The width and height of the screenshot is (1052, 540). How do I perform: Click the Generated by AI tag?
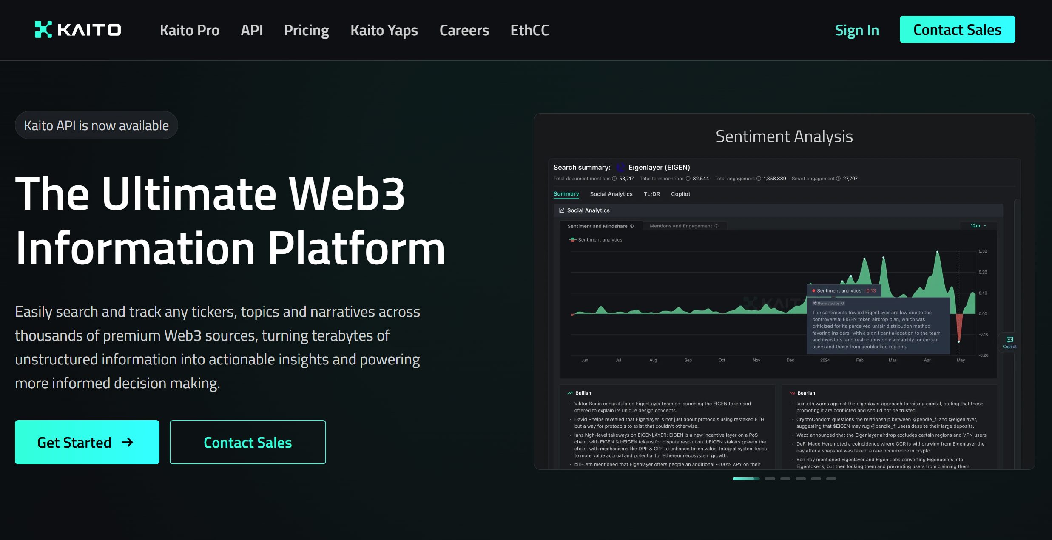pos(828,303)
